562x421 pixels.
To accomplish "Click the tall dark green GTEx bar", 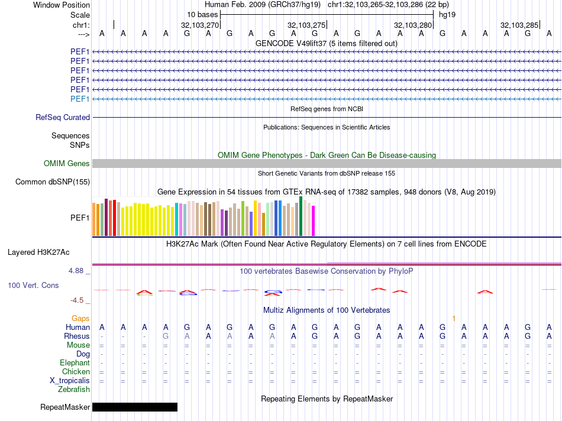I will pyautogui.click(x=301, y=216).
